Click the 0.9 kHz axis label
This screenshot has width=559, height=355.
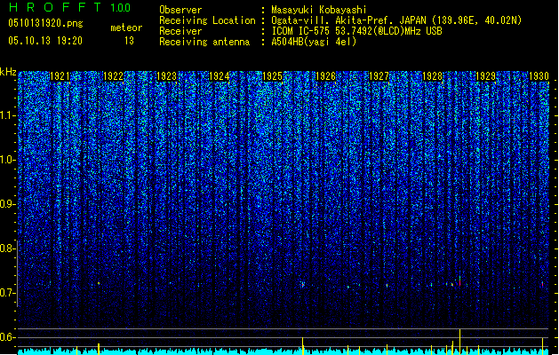tap(8, 204)
